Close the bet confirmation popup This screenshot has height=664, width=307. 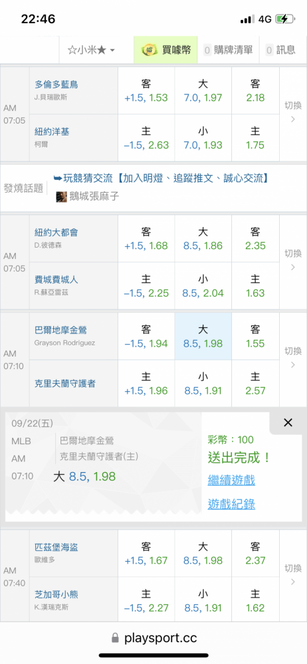[288, 422]
